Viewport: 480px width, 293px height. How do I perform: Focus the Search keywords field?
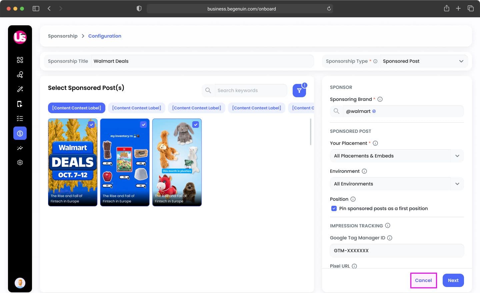tap(251, 91)
